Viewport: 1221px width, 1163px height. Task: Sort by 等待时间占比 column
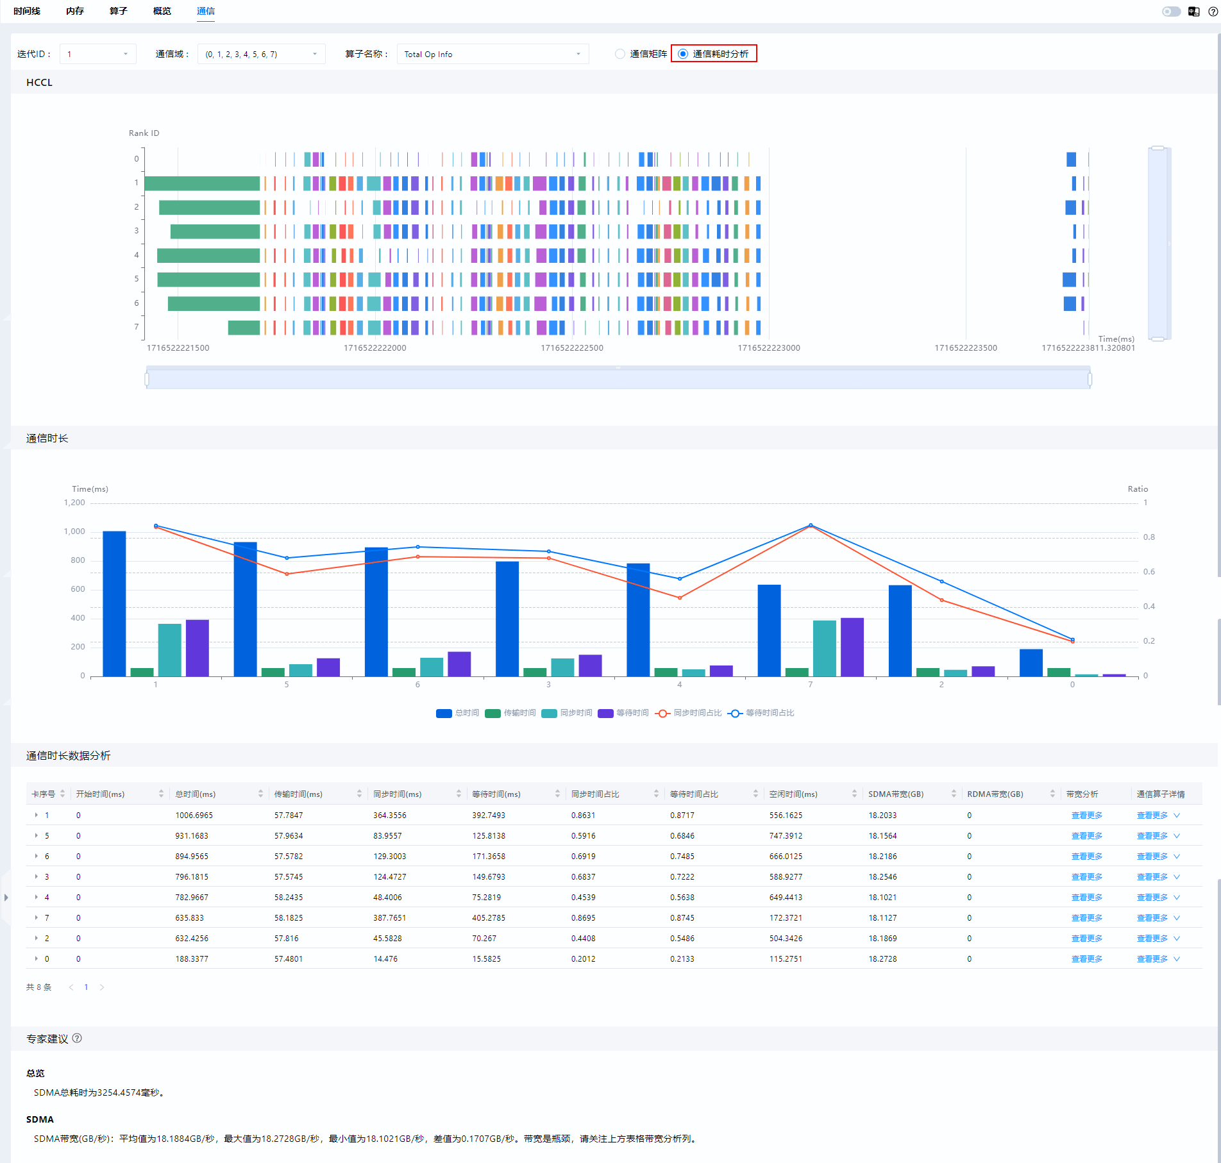click(x=755, y=794)
